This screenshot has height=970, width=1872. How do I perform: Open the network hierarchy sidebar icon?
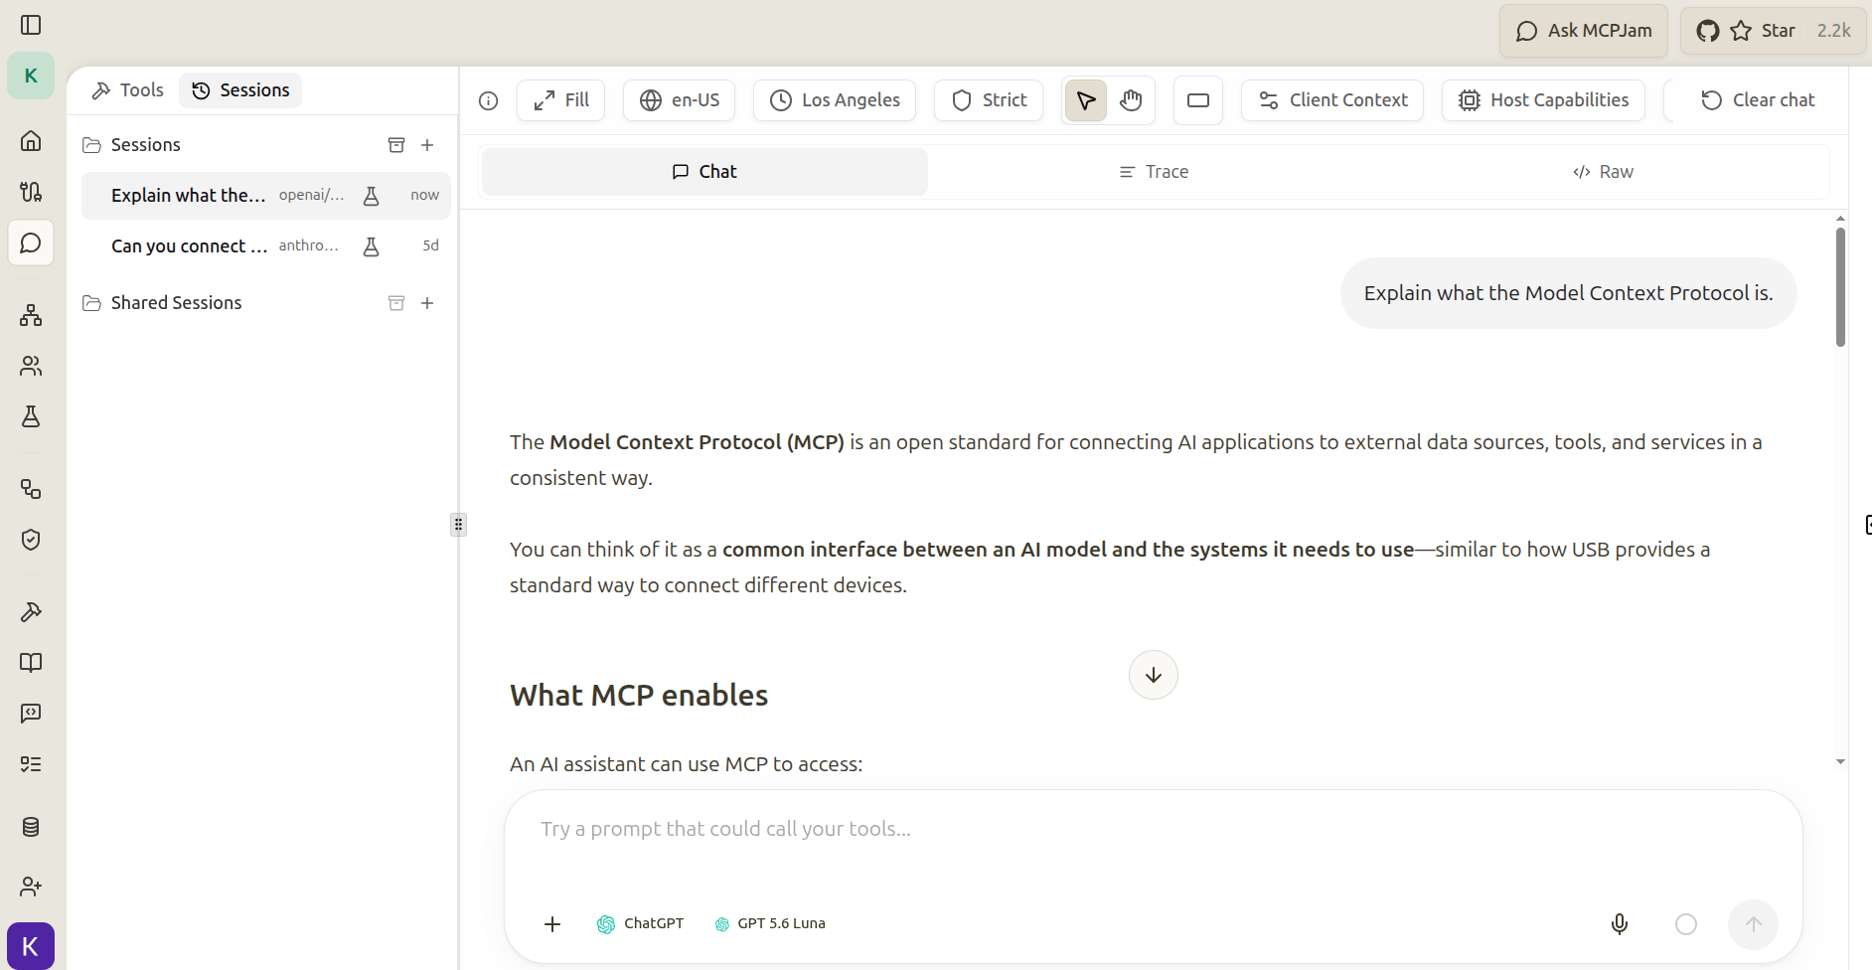(x=31, y=315)
